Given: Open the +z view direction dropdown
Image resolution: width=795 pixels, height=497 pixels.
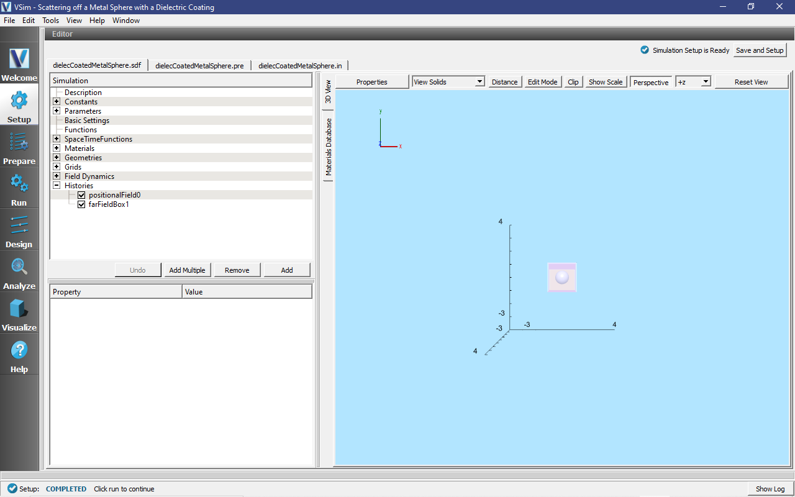Looking at the screenshot, I should click(693, 82).
